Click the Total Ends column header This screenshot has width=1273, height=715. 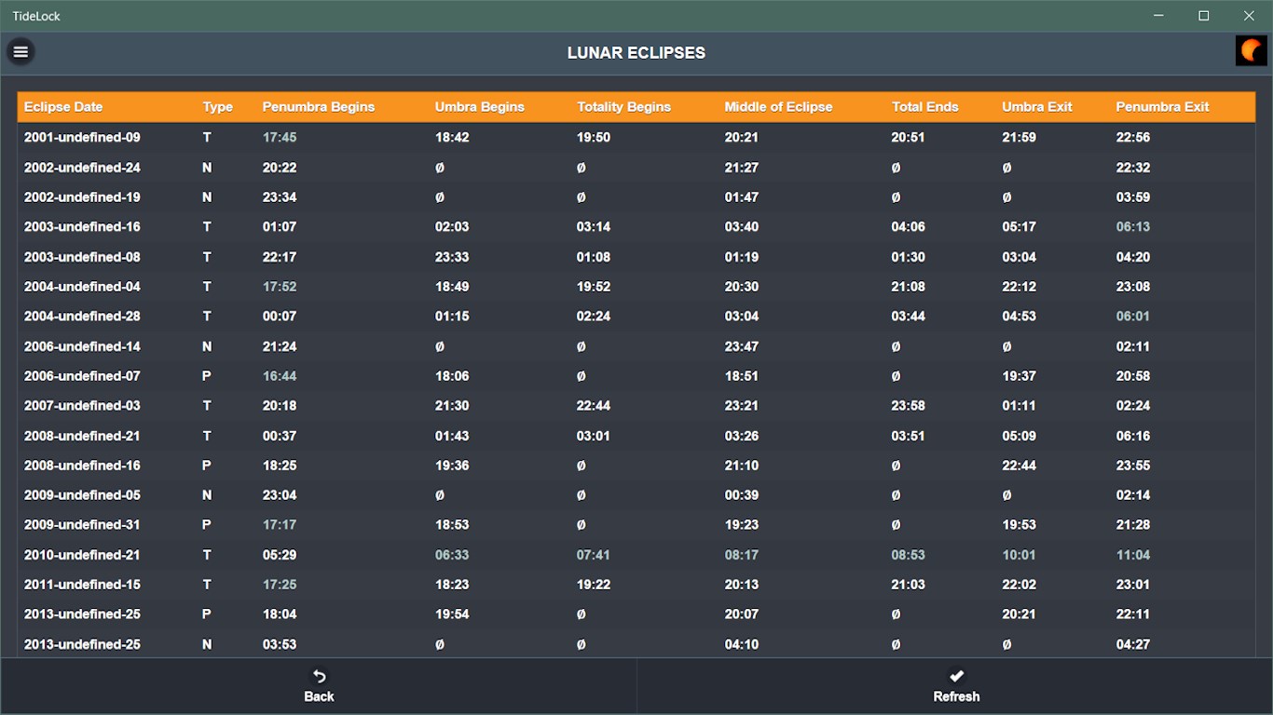click(924, 107)
